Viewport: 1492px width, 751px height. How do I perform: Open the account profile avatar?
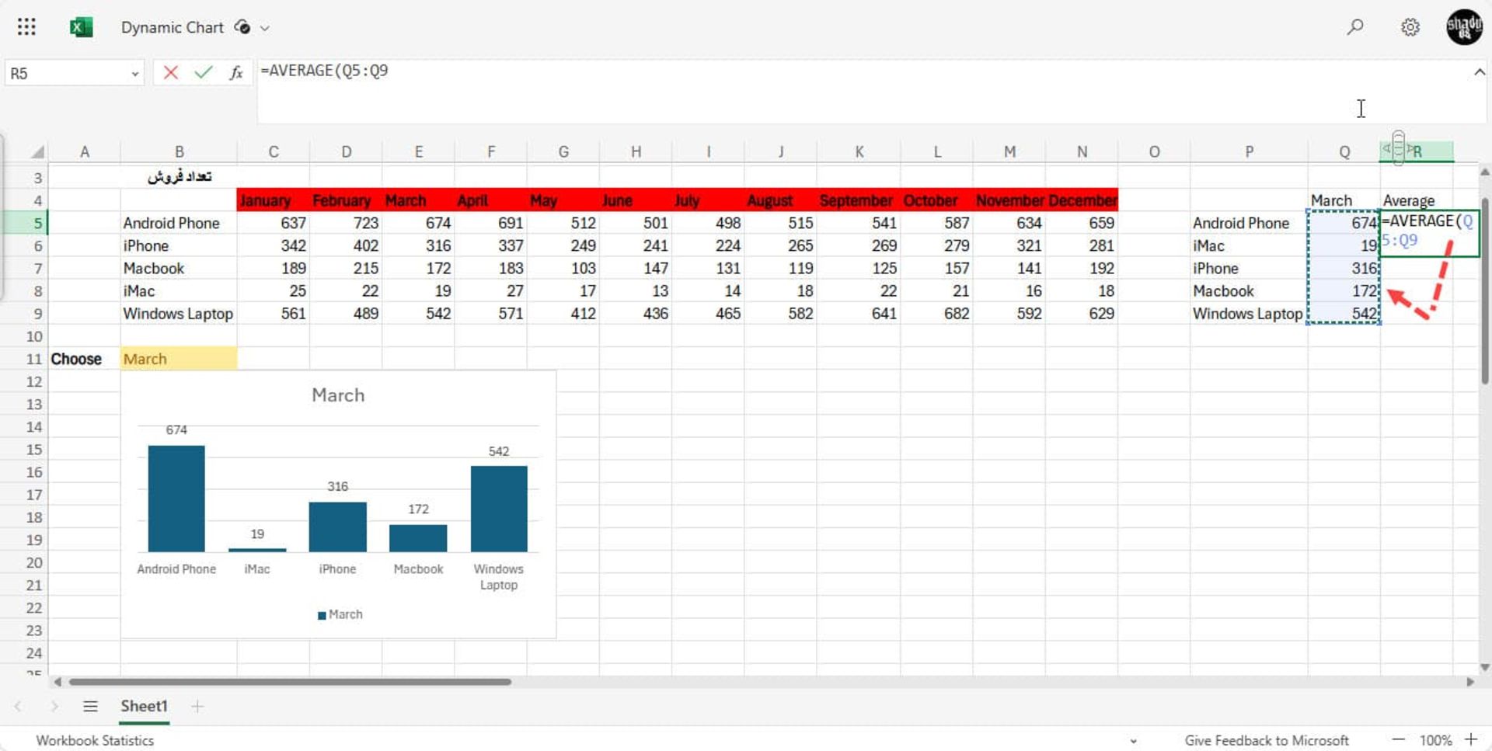pos(1464,27)
